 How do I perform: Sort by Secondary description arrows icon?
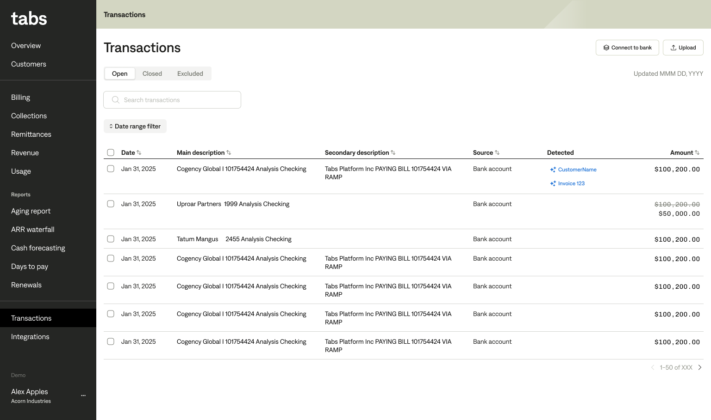393,152
